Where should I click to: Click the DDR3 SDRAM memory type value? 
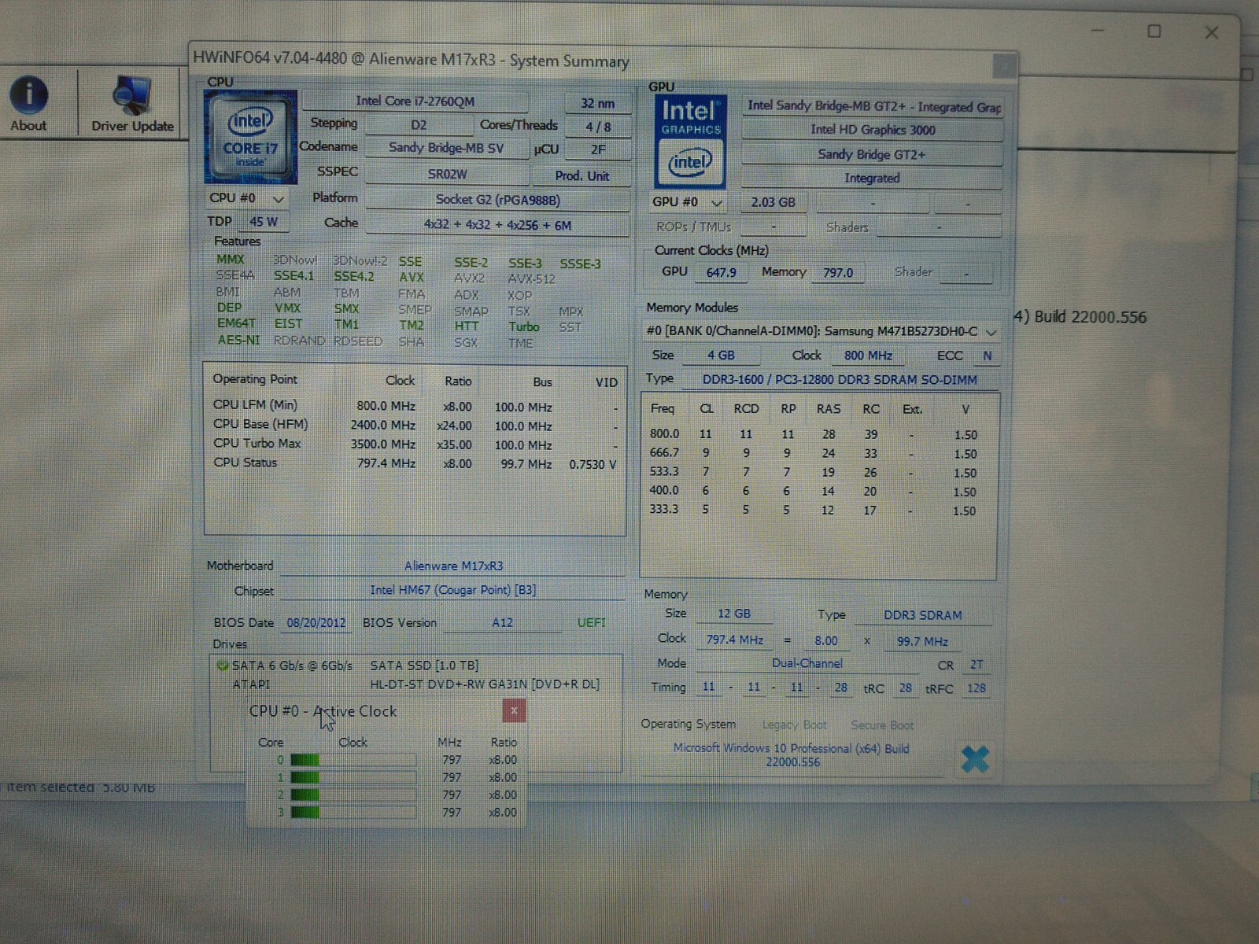point(922,615)
